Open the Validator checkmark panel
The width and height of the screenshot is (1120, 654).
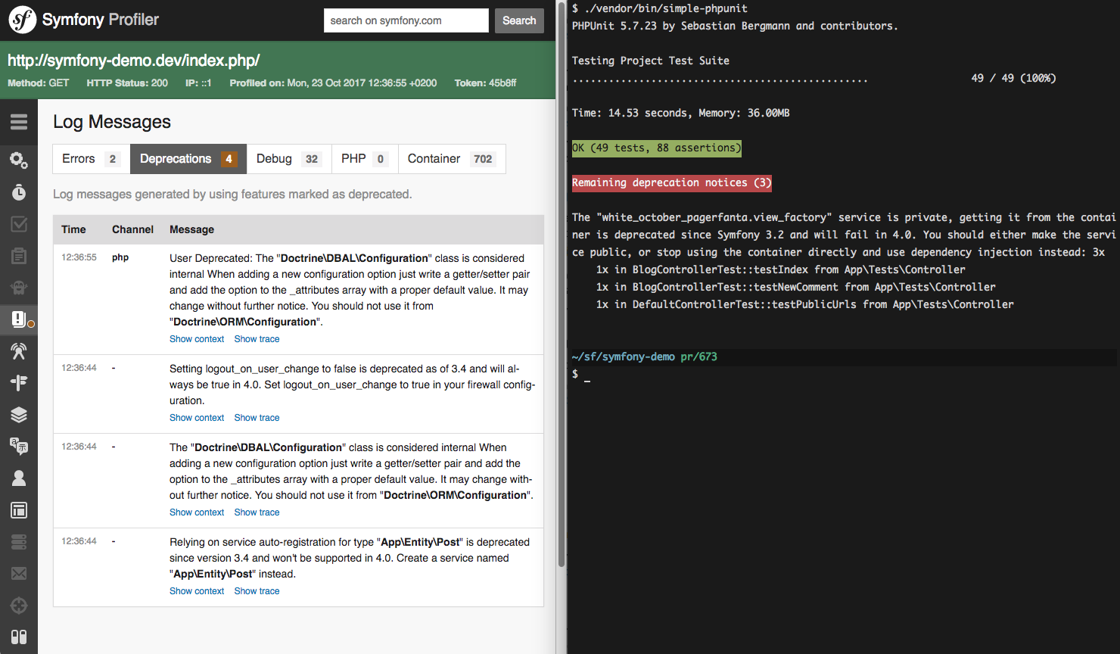pos(19,224)
